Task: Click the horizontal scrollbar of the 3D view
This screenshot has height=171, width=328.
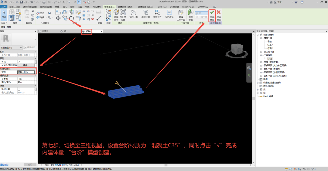Action: click(166, 165)
